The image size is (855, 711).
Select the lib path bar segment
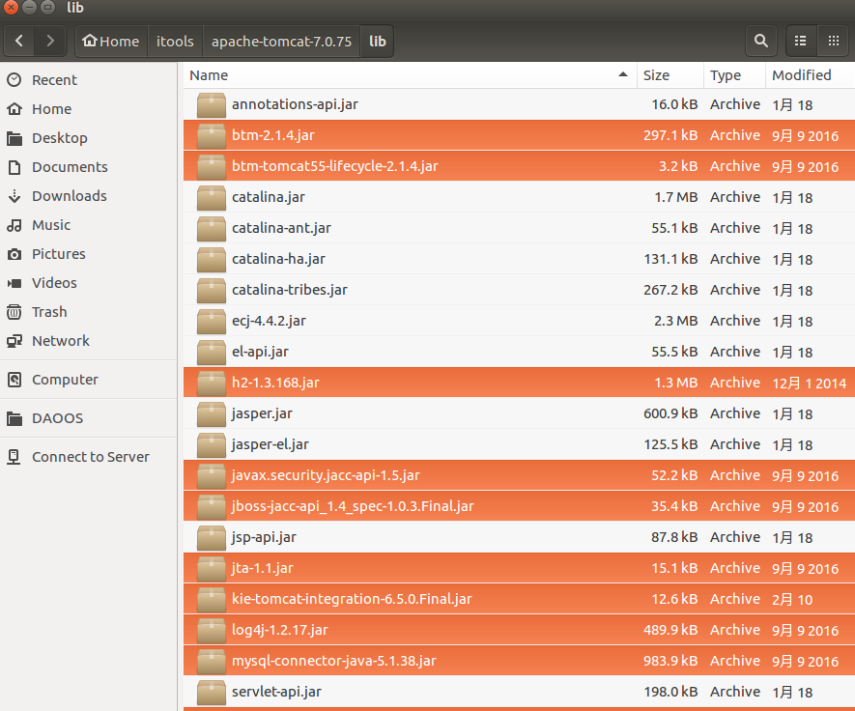(x=378, y=41)
